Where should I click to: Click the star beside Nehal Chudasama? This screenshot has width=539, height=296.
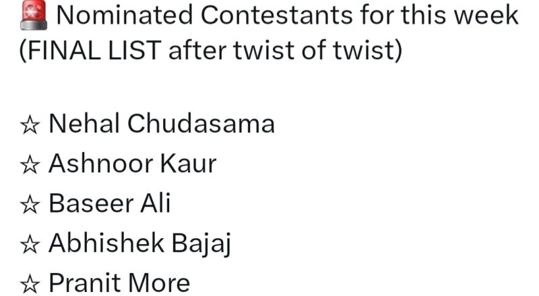[30, 124]
